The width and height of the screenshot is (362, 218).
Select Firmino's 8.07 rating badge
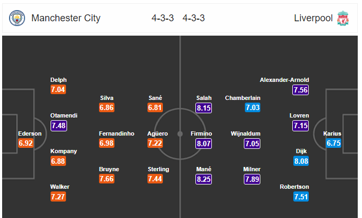point(203,144)
